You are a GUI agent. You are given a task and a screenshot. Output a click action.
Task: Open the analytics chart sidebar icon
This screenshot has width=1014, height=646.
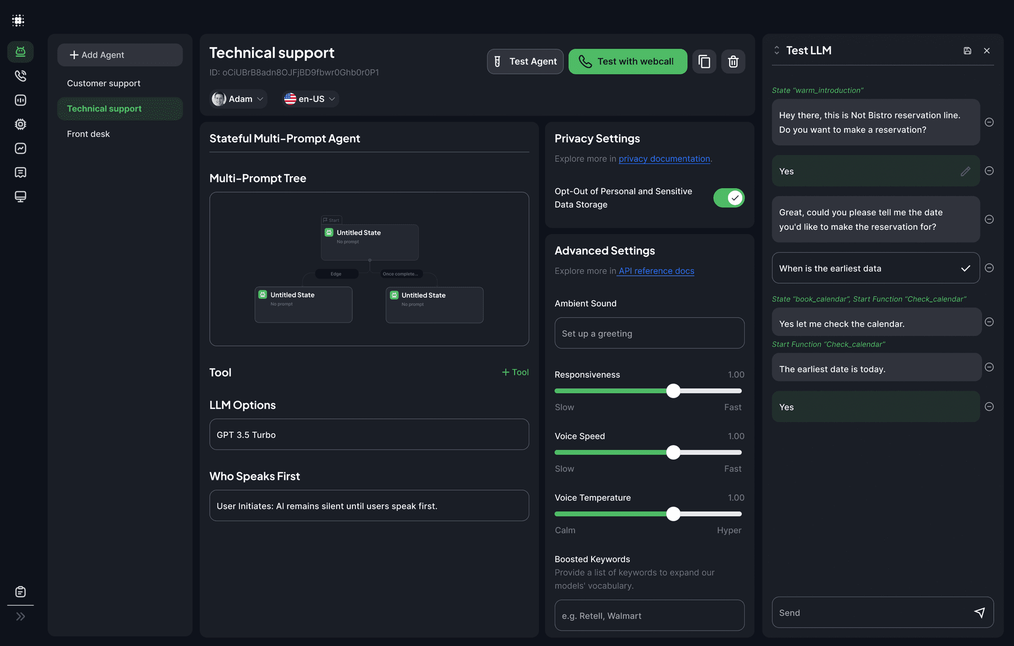click(20, 148)
